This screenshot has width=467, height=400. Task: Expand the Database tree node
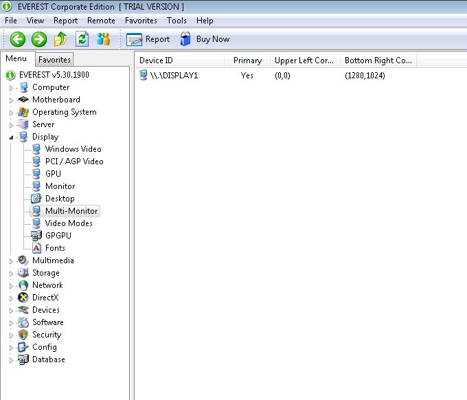[11, 360]
